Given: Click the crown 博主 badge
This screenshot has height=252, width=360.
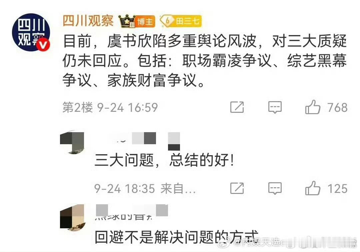Looking at the screenshot, I should (x=137, y=21).
